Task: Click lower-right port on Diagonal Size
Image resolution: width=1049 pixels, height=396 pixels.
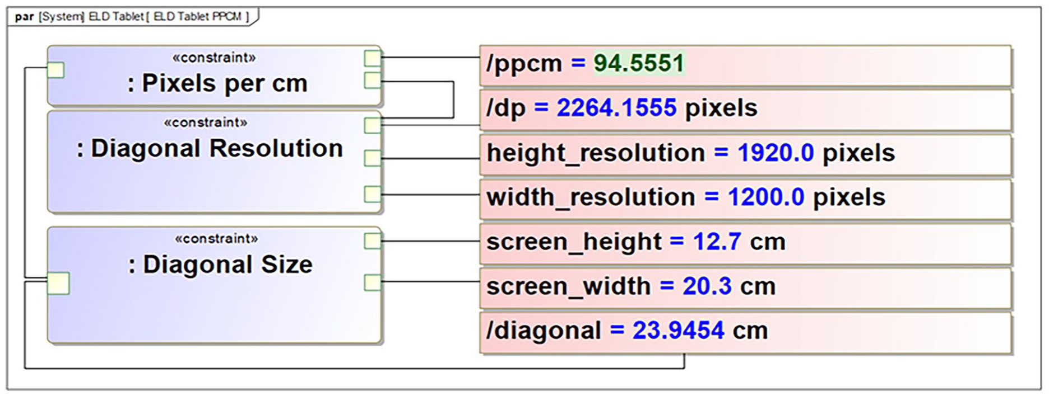Action: tap(373, 282)
